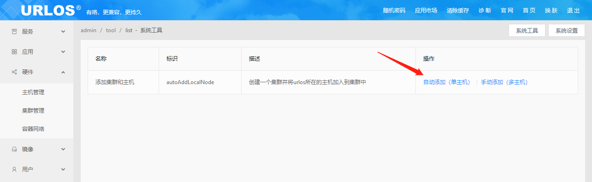
Task: Click 清除缓存 in the top bar
Action: 458,11
